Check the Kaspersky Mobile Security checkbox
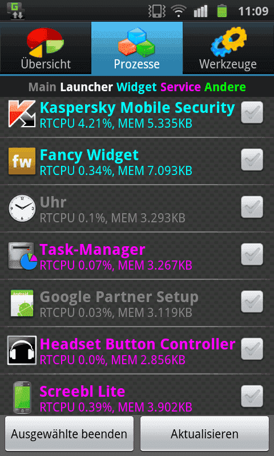Screen dimensions: 274x456 point(252,112)
